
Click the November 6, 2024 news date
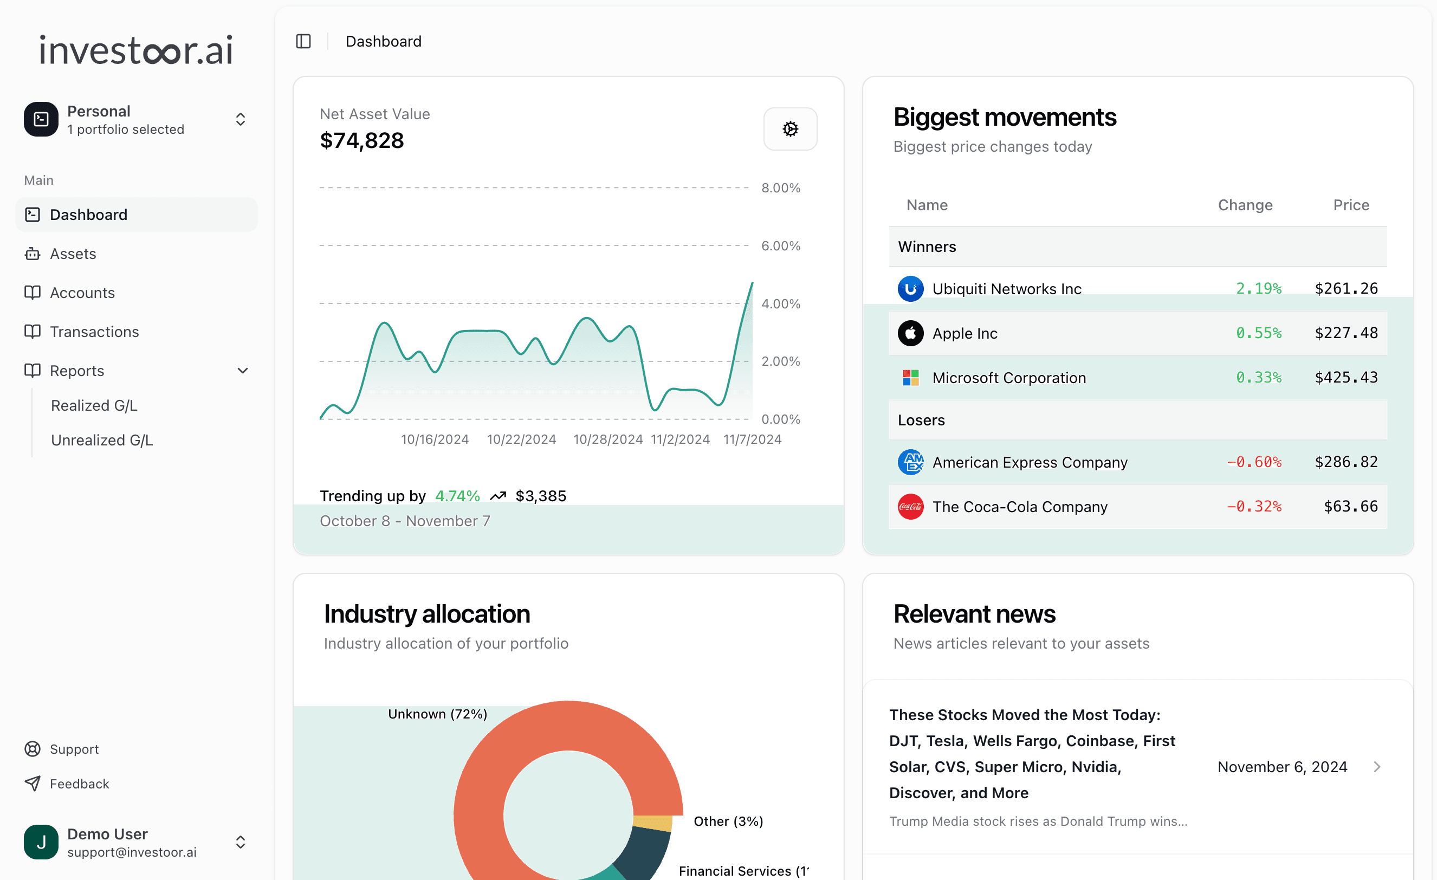coord(1282,767)
